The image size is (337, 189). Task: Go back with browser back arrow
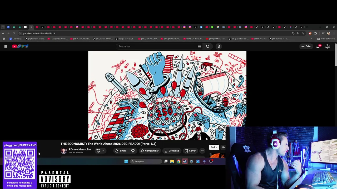tap(3, 33)
